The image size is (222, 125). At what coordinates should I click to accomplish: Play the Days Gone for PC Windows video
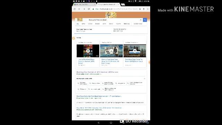111,51
